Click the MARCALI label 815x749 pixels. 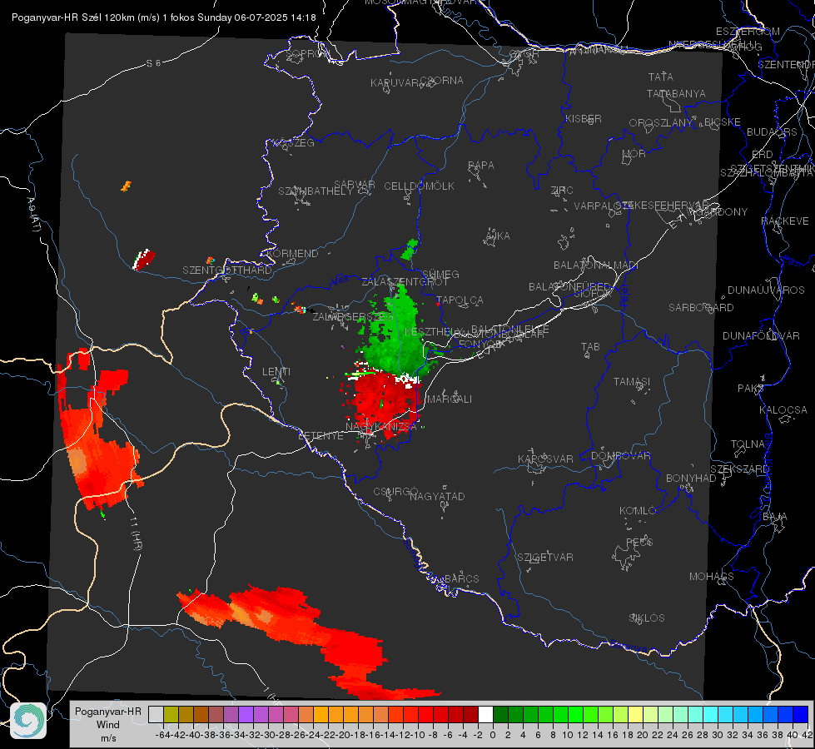[x=449, y=399]
